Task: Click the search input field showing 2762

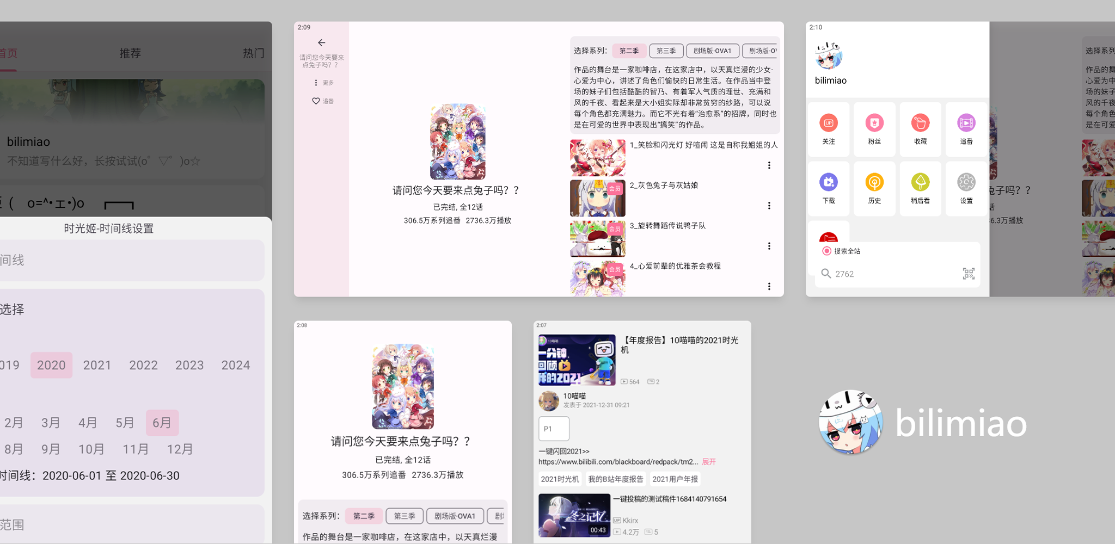Action: click(893, 274)
